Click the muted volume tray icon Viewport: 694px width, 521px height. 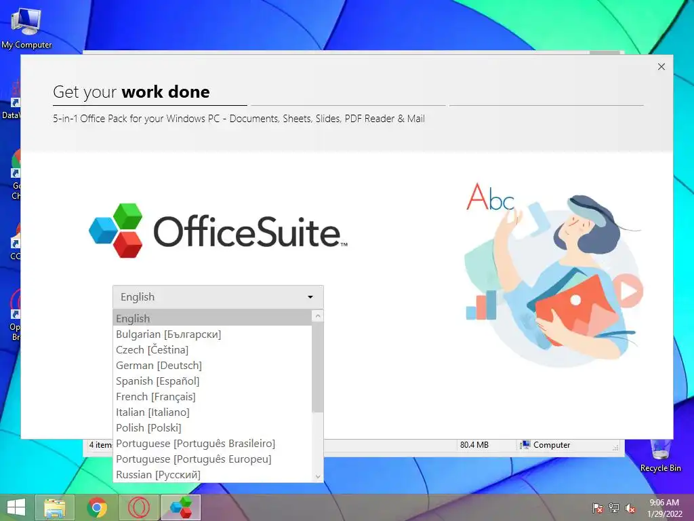[x=630, y=508]
